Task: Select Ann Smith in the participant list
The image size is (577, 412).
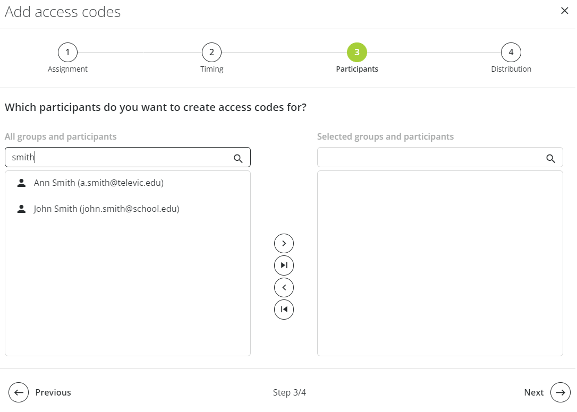Action: (128, 183)
